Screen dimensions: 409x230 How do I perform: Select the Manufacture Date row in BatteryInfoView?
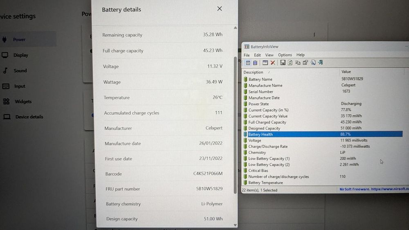(323, 98)
